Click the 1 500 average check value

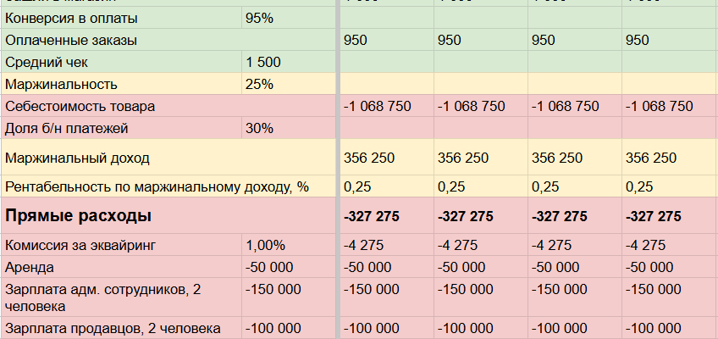(x=262, y=62)
